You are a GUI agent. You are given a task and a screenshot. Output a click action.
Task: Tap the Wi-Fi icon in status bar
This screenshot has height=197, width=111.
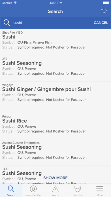pos(15,3)
